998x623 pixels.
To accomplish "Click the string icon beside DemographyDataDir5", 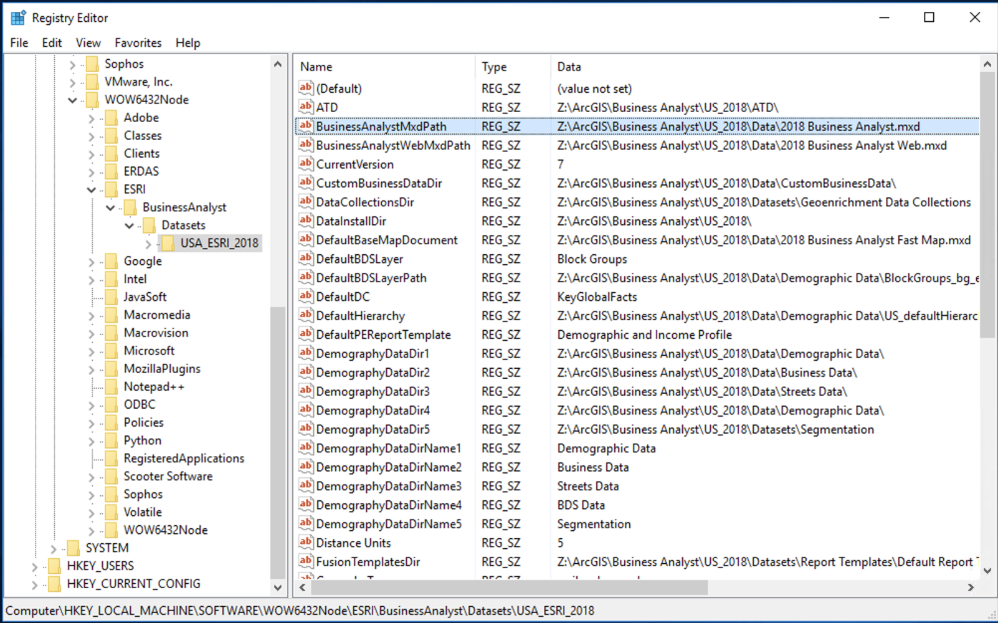I will (x=305, y=429).
